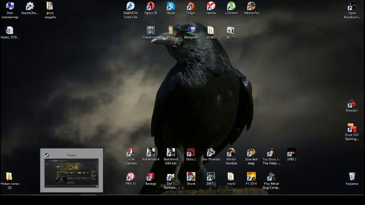
Task: Launch DAEMON Tools Lite shortcut
Action: 131,10
